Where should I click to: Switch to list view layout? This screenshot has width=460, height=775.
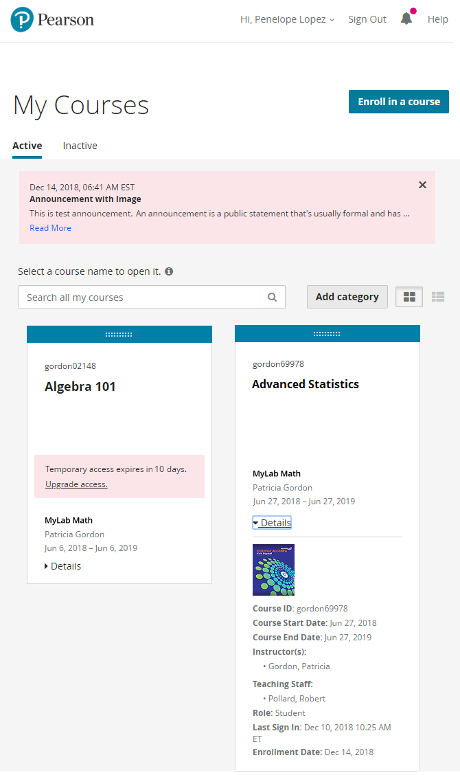[438, 297]
